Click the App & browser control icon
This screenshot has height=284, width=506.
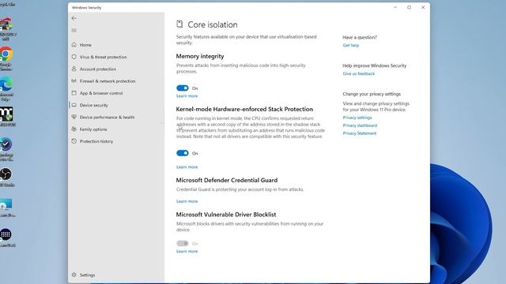[x=74, y=93]
